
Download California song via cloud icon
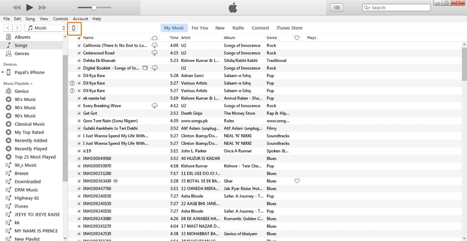click(154, 45)
